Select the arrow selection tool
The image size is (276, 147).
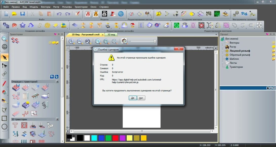[x=4, y=57]
